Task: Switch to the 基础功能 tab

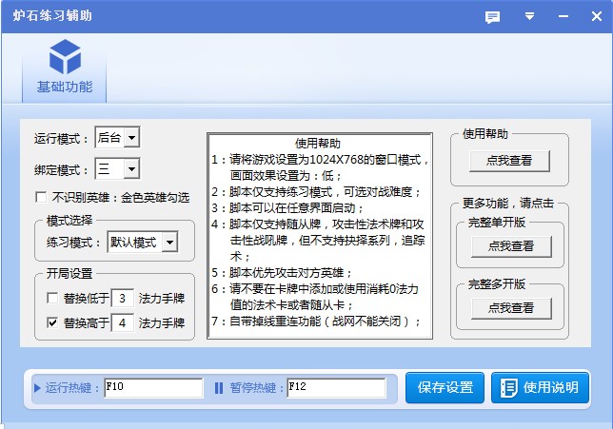Action: coord(65,70)
